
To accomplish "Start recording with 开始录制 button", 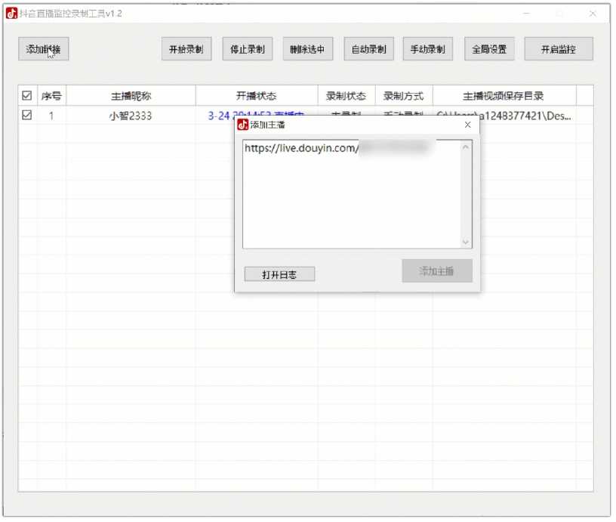I will (186, 49).
